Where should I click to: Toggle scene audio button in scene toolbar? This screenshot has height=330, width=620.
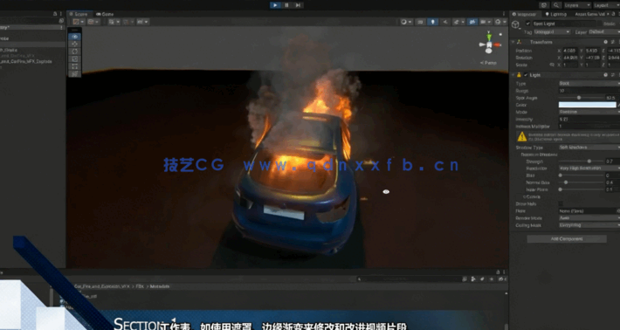445,22
